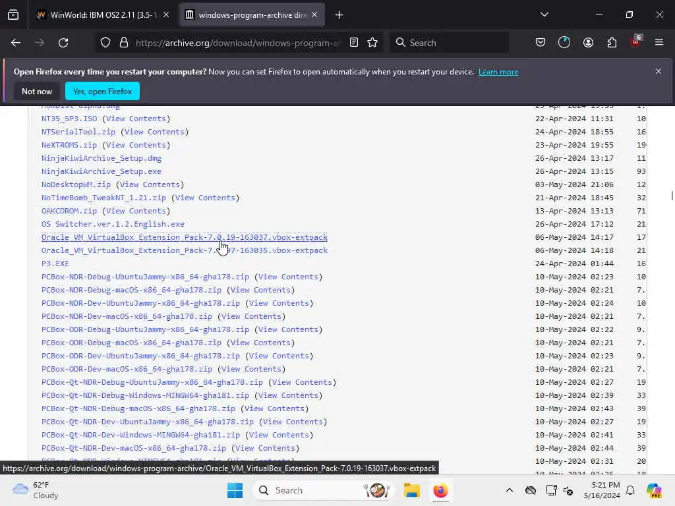The image size is (675, 506).
Task: Reload the current page
Action: (63, 43)
